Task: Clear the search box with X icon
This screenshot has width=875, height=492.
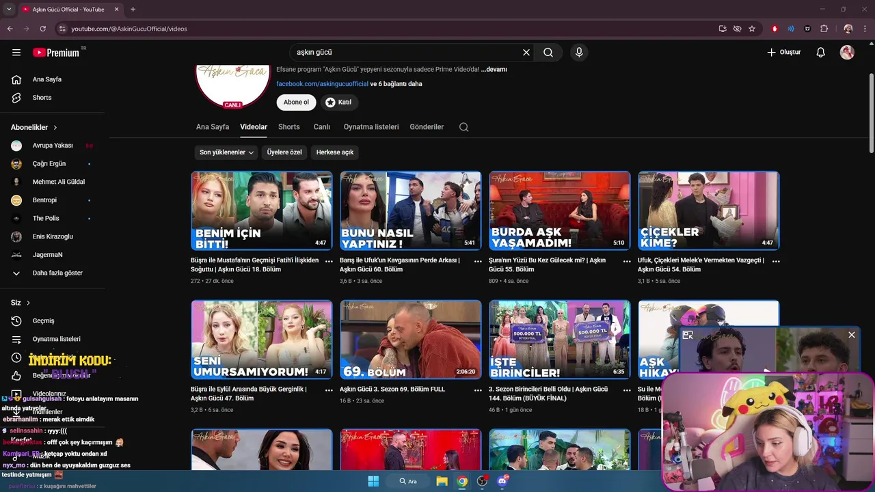Action: pos(526,52)
